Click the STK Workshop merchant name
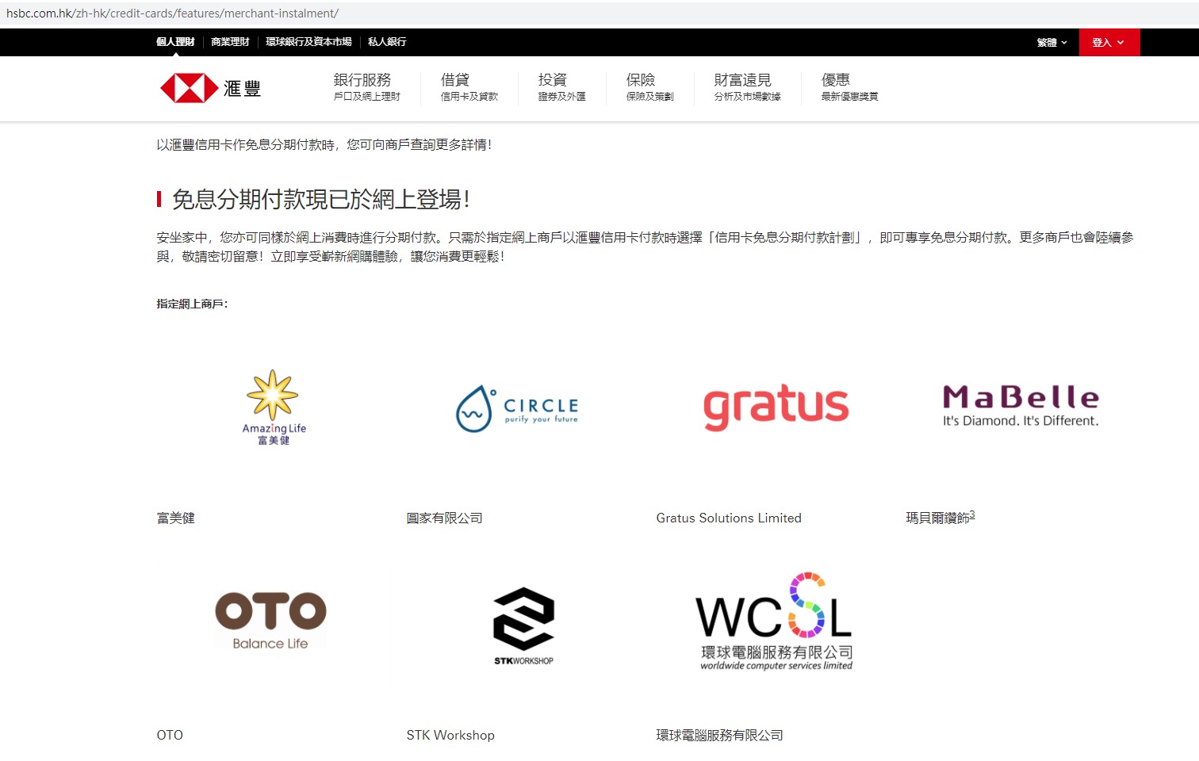The image size is (1199, 761). pyautogui.click(x=450, y=736)
